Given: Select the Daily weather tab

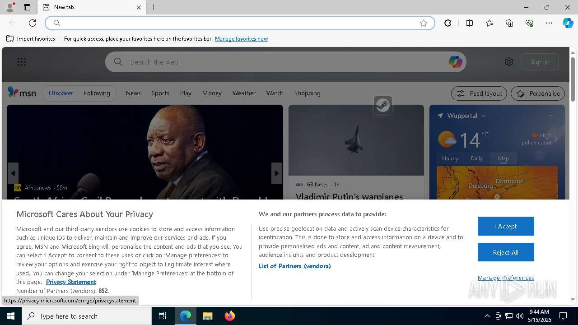Looking at the screenshot, I should (477, 158).
